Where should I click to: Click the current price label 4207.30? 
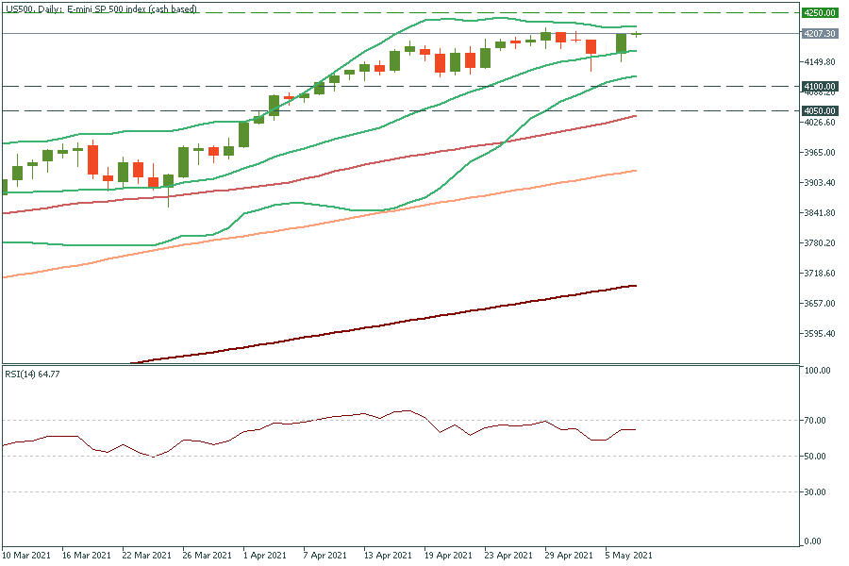819,34
